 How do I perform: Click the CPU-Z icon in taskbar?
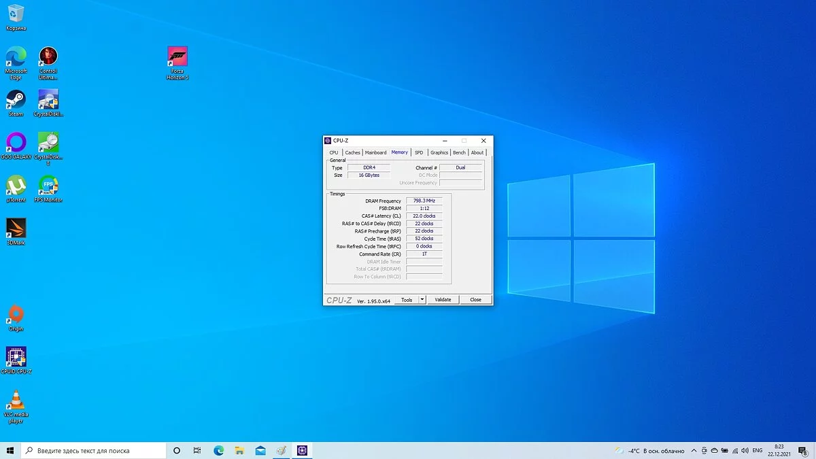[302, 450]
